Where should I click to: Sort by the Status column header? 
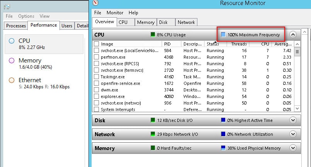click(x=215, y=44)
